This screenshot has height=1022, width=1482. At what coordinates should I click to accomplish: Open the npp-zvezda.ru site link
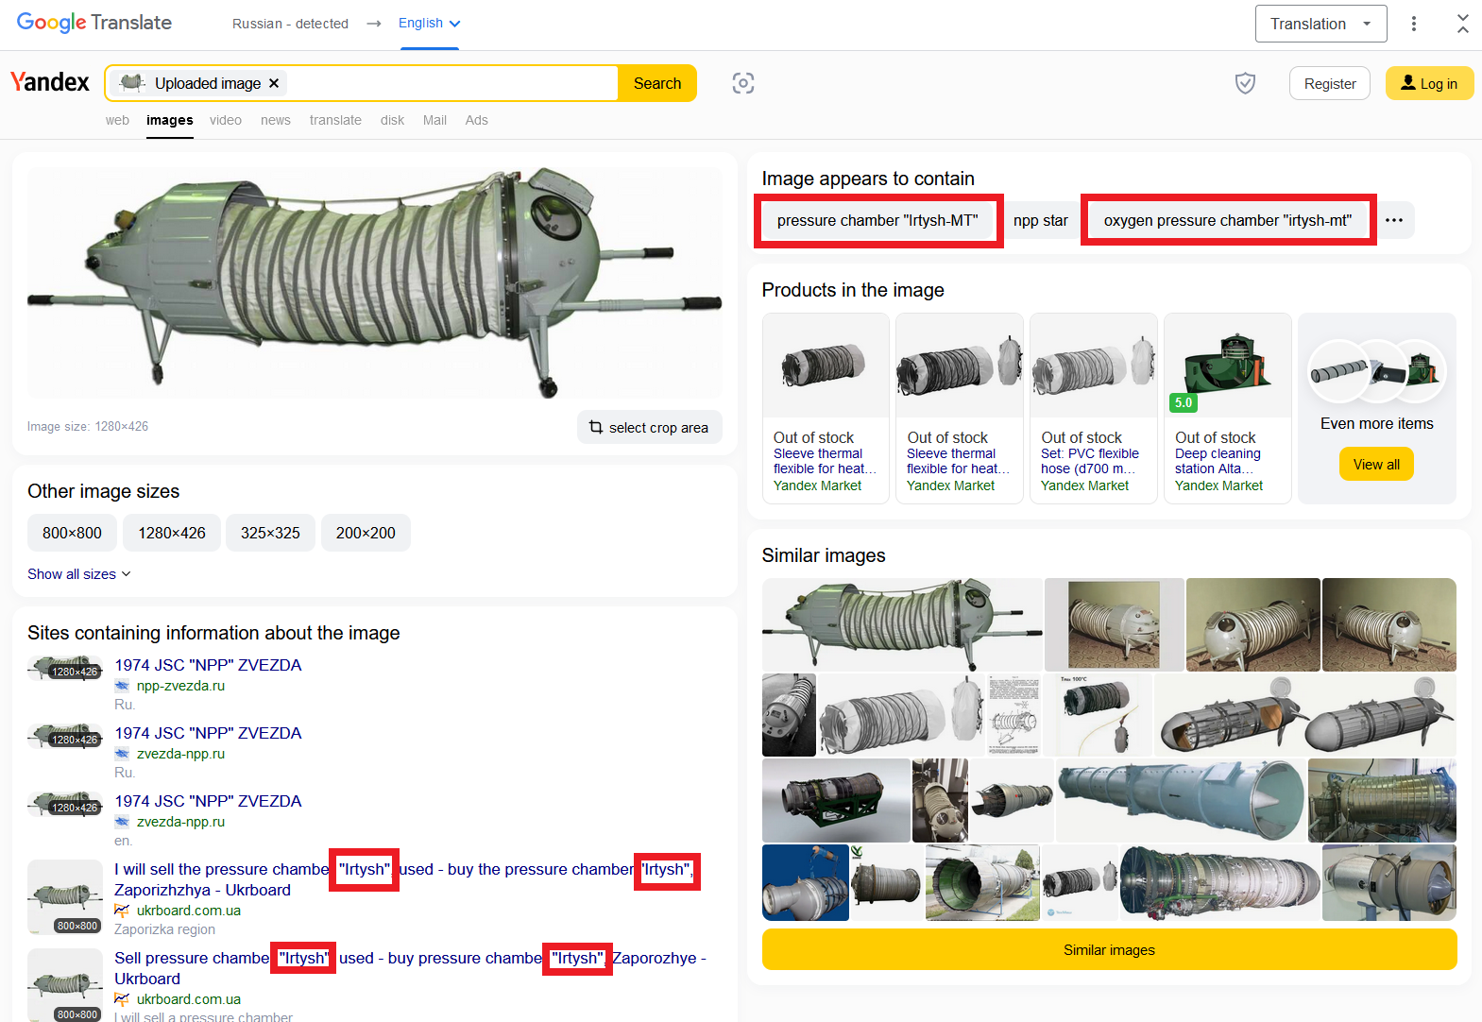[x=180, y=686]
